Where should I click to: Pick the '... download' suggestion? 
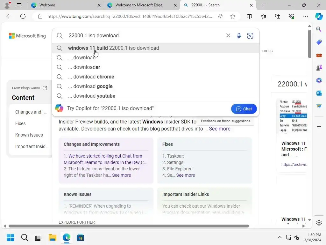[x=155, y=57]
